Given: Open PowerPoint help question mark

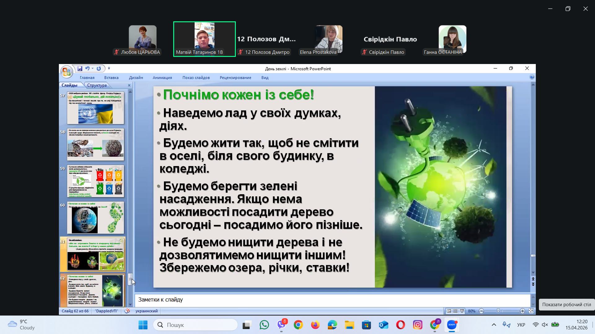Looking at the screenshot, I should tap(532, 77).
